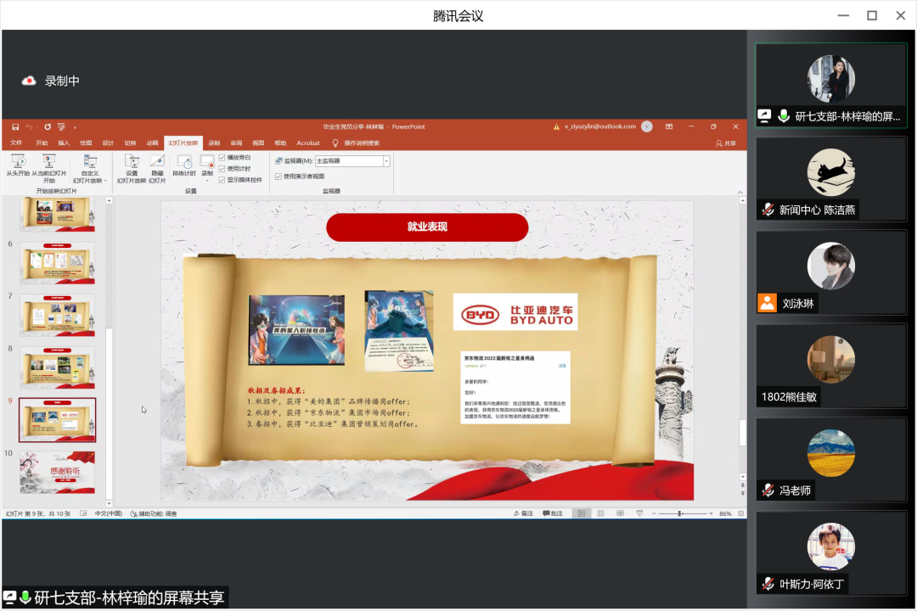Click the ribbon display options icon
917x611 pixels.
click(x=669, y=127)
